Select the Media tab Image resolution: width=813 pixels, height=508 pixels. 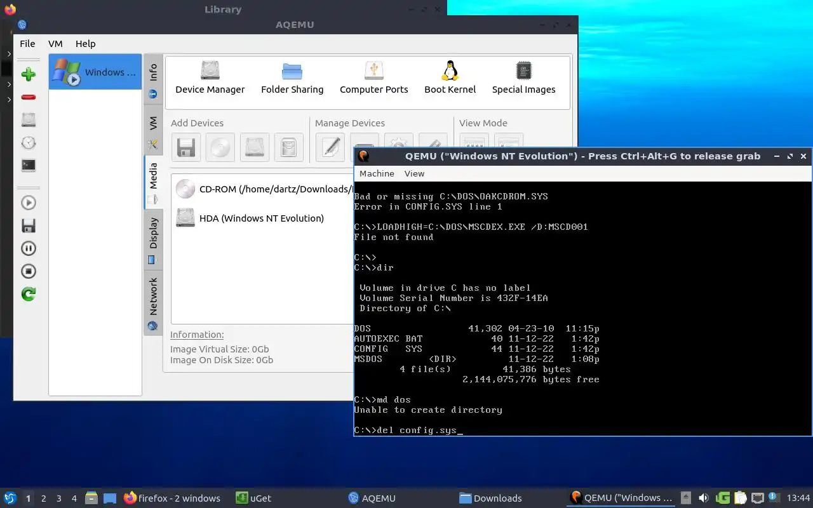[x=153, y=183]
